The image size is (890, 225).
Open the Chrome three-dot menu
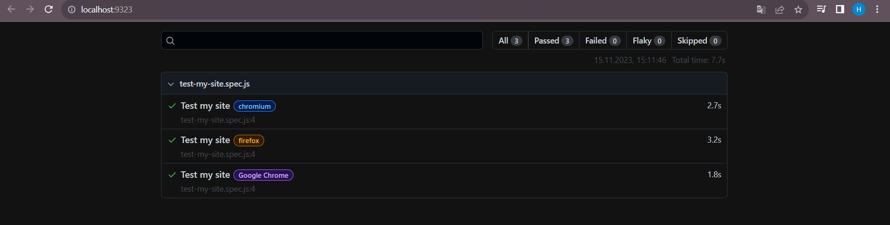click(877, 9)
